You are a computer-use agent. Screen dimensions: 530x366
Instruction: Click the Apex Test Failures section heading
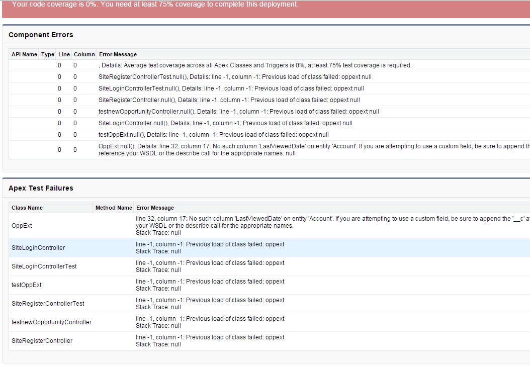point(41,188)
